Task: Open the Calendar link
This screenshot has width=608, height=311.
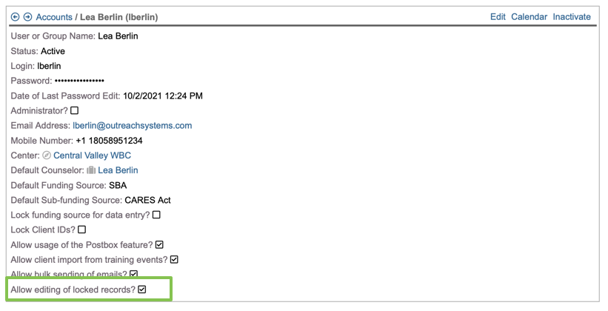Action: 529,17
